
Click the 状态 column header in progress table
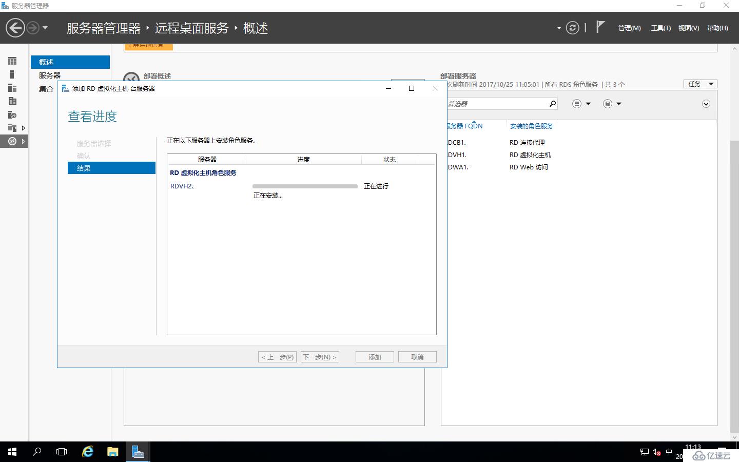click(x=390, y=160)
